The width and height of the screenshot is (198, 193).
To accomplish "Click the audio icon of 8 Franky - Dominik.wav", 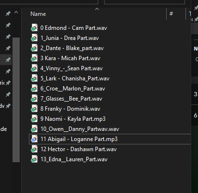I will [x=34, y=108].
